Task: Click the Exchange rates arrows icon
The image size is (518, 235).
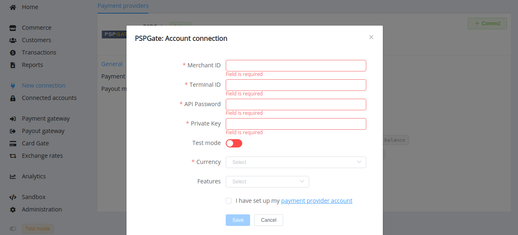Action: pyautogui.click(x=13, y=156)
